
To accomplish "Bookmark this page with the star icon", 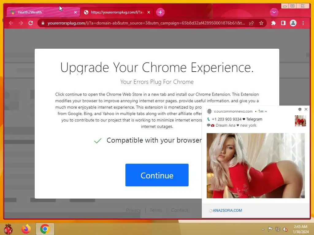I will click(261, 23).
